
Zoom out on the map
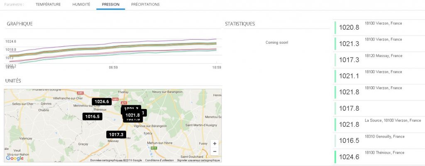tap(214, 152)
